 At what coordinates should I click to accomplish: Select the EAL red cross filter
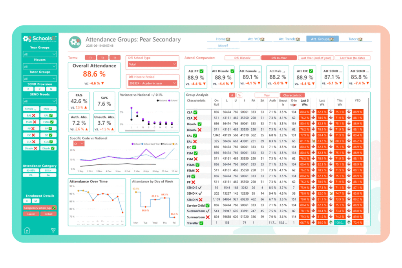point(31,115)
